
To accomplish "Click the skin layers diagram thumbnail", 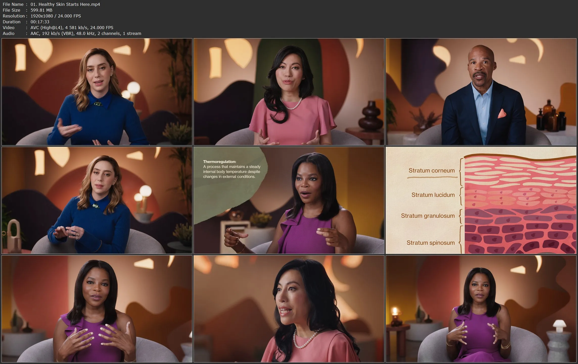I will (x=481, y=200).
